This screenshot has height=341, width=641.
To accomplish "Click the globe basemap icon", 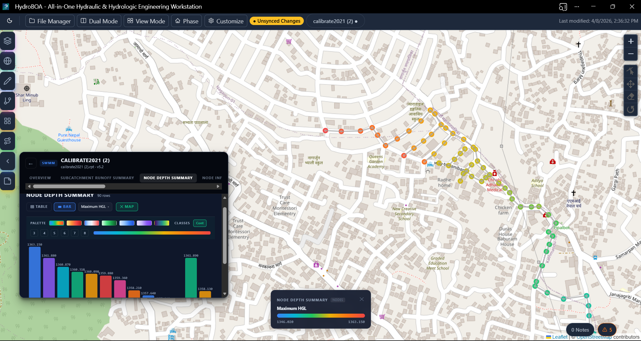I will (x=8, y=61).
